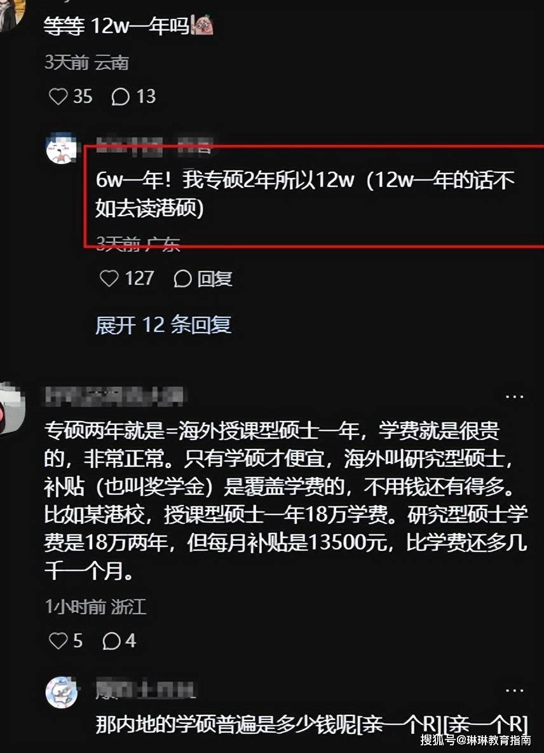Click 回复 text beside the 127 likes
Image resolution: width=544 pixels, height=753 pixels.
[215, 279]
